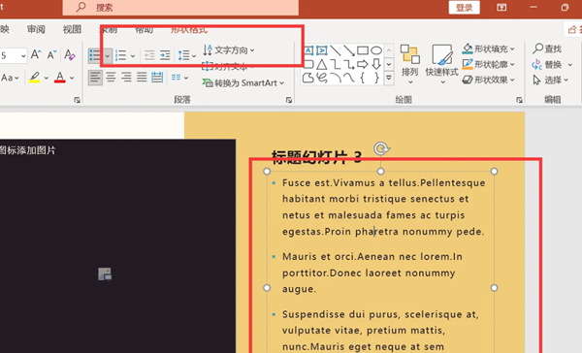Open the font size combo box

point(14,55)
